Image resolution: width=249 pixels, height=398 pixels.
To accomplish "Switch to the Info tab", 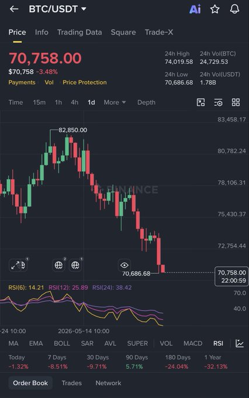I will [x=41, y=32].
